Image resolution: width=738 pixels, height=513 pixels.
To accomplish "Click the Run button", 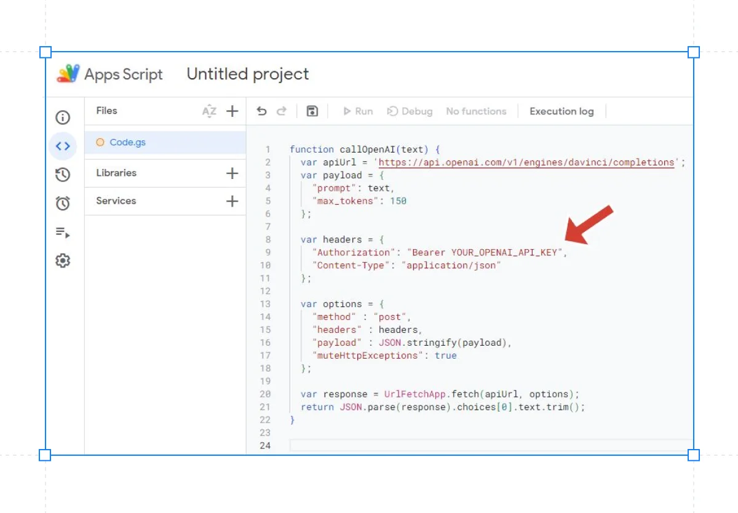I will click(358, 111).
